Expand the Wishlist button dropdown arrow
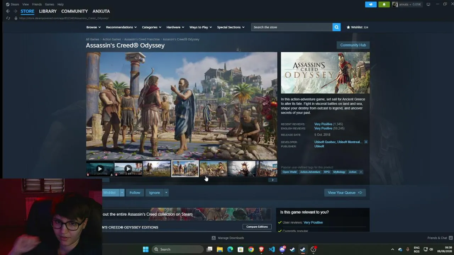This screenshot has width=454, height=255. 122,193
